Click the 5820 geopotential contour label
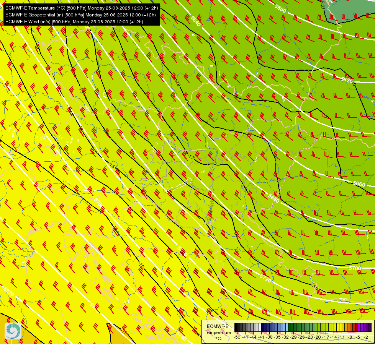Image resolution: width=375 pixels, height=344 pixels. [8, 291]
